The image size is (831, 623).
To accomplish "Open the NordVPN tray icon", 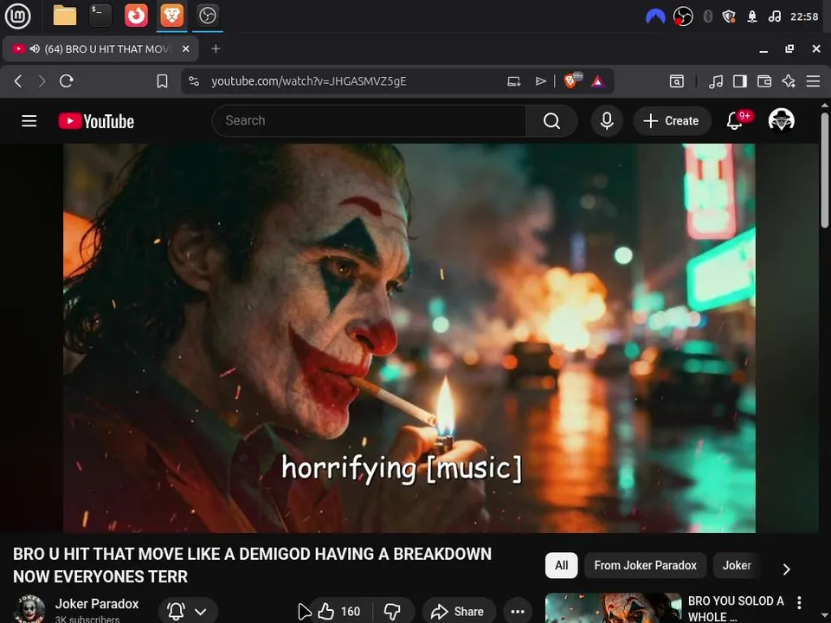I will (655, 17).
